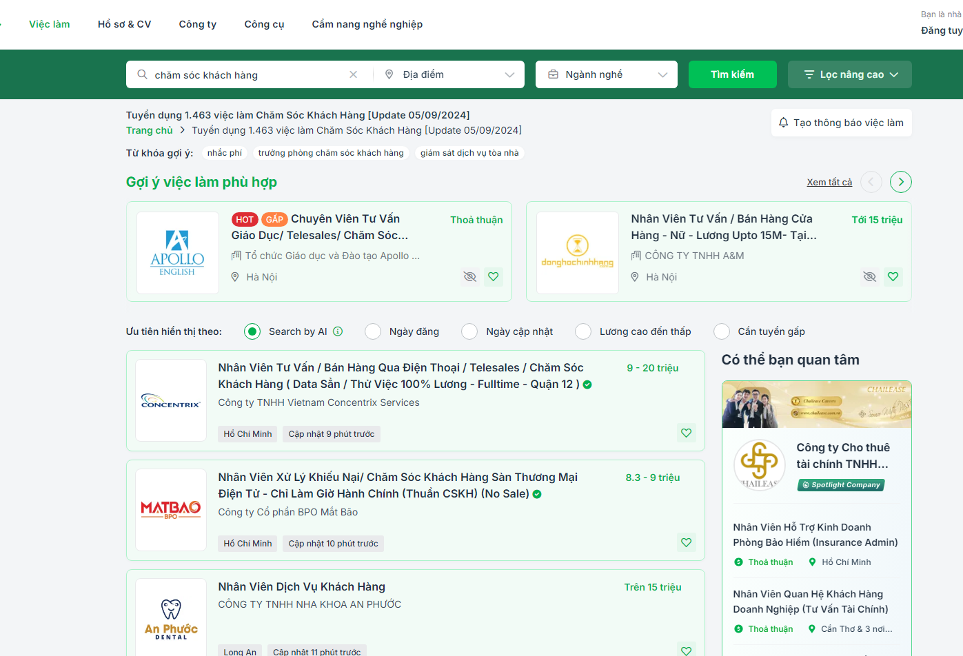Save the Apollo English job with heart icon
The height and width of the screenshot is (656, 963).
[494, 277]
